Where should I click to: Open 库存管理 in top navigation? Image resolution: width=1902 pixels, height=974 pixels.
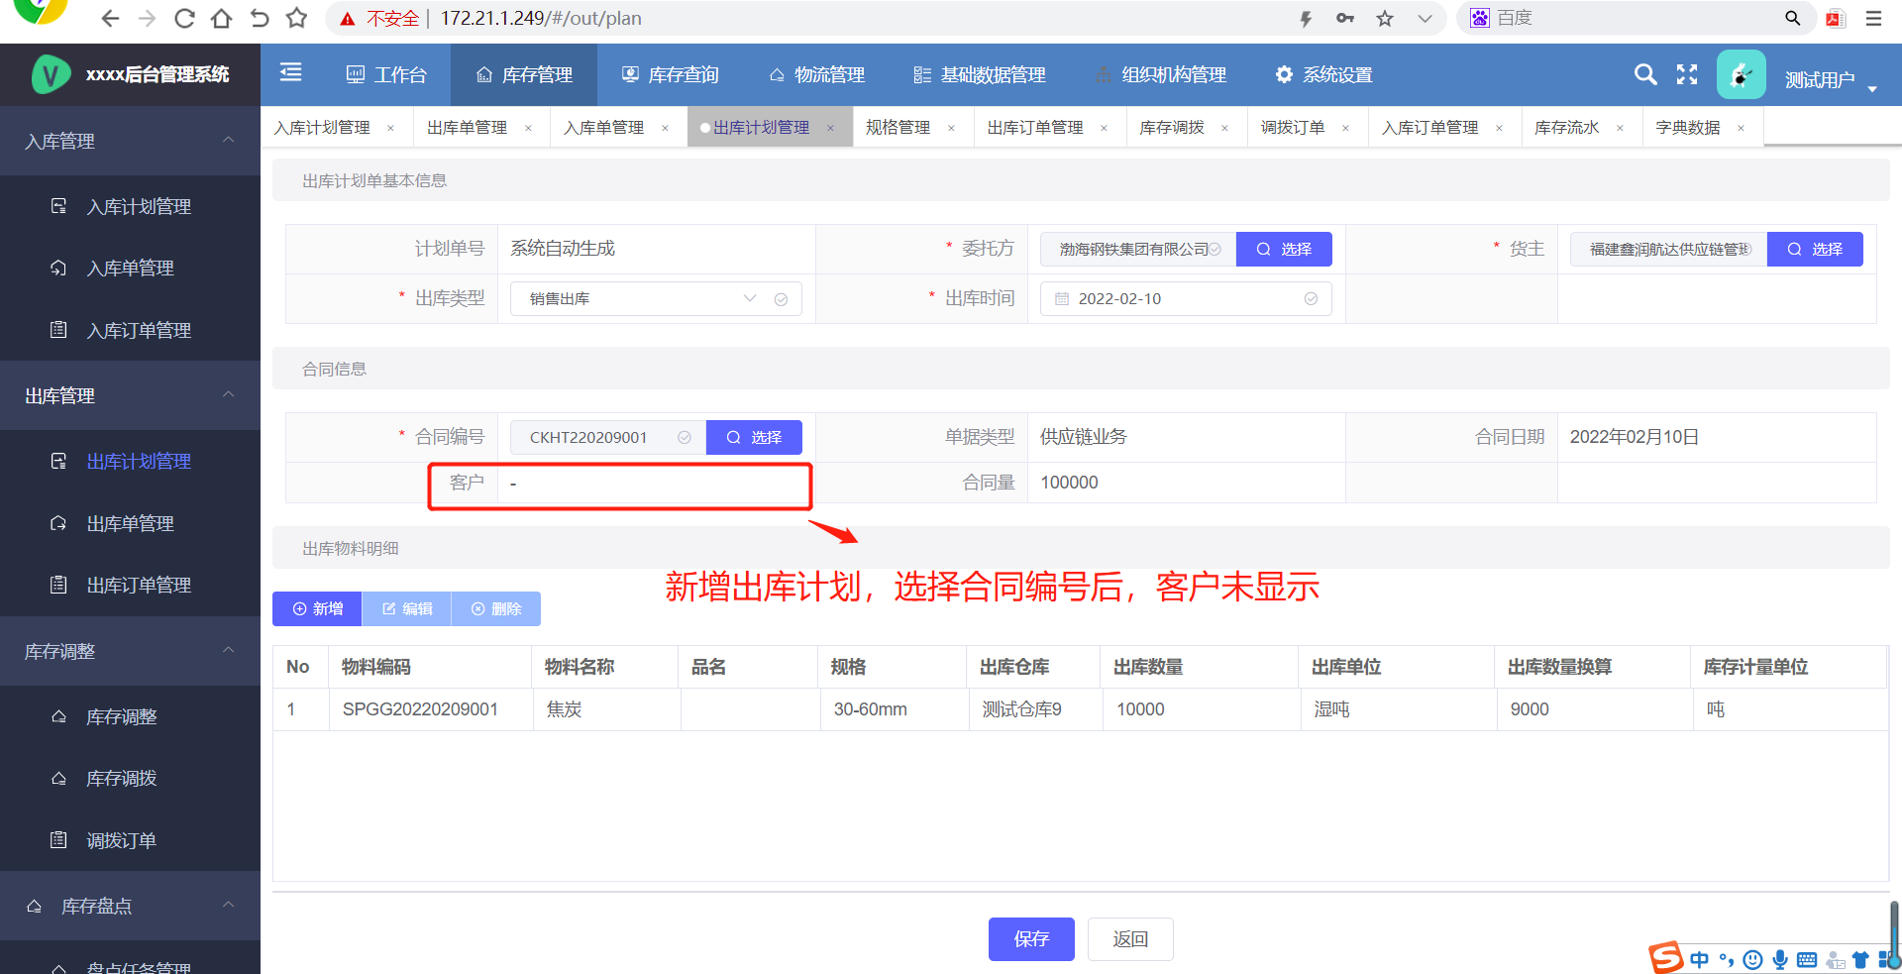coord(524,74)
